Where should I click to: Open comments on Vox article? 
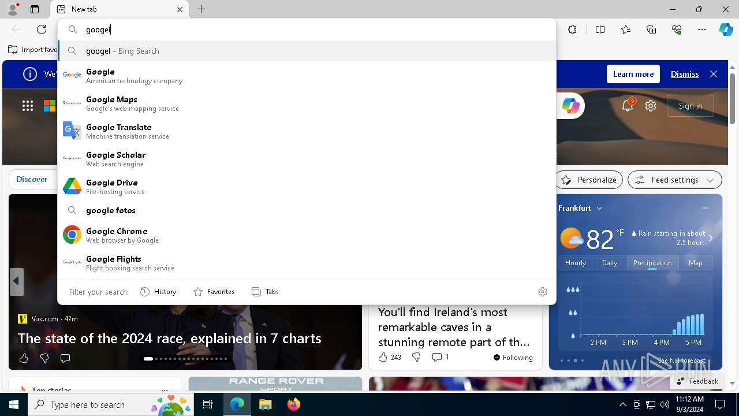pos(65,358)
